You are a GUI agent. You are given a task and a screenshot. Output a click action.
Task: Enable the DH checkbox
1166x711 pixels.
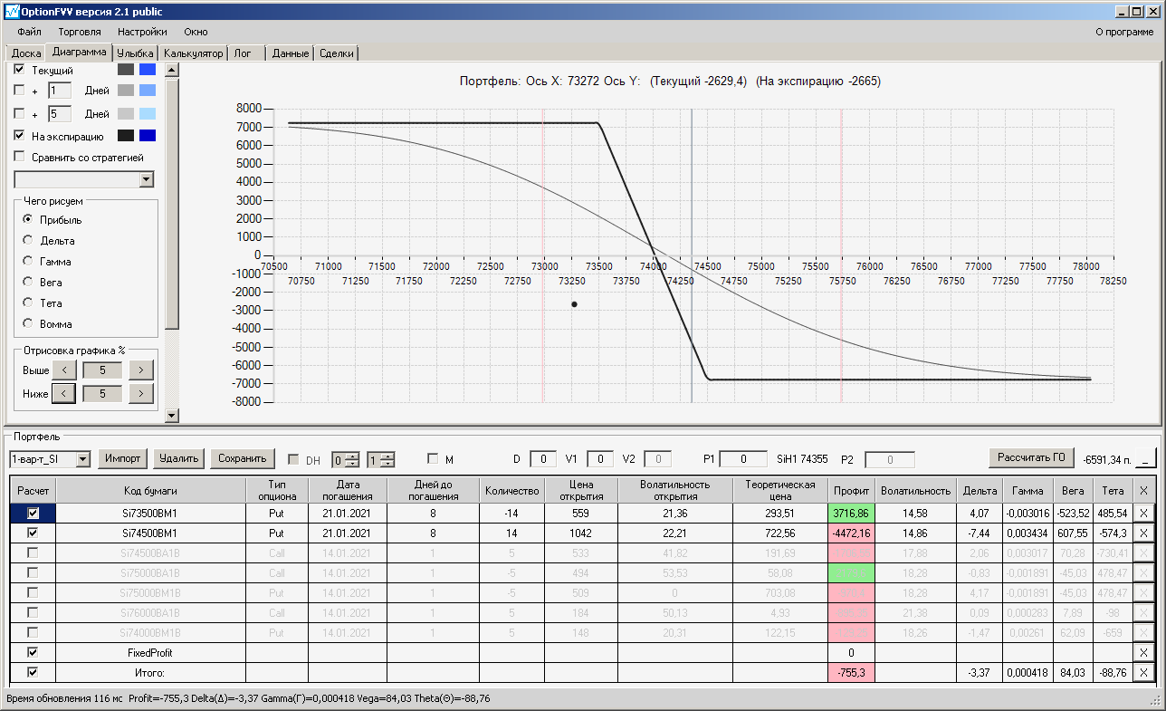tap(293, 459)
